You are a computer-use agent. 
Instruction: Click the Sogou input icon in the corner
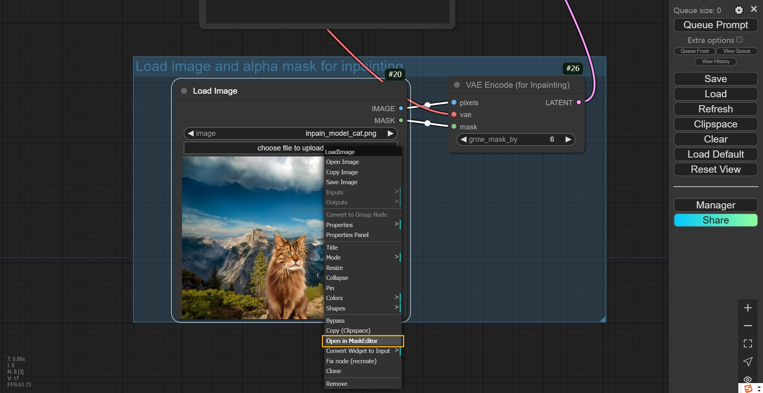748,388
